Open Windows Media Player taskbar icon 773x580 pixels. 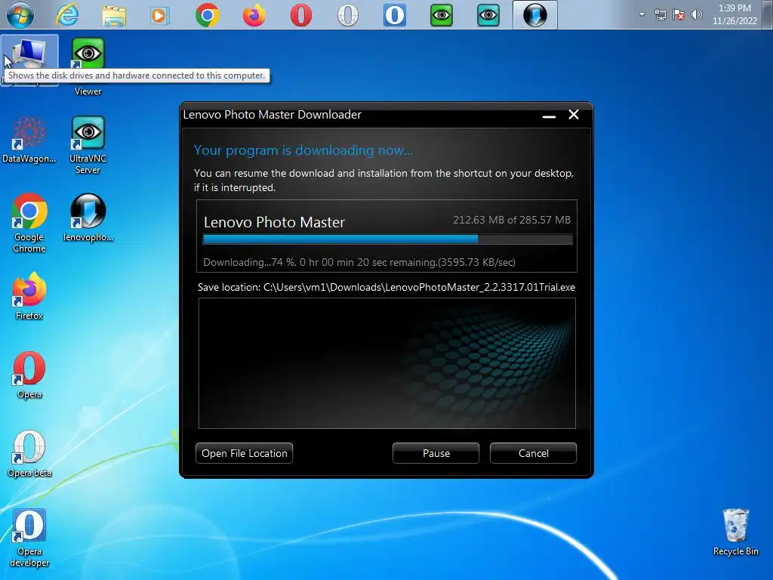[x=160, y=15]
